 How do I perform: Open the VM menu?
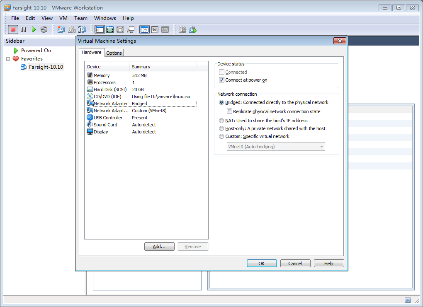pos(63,18)
